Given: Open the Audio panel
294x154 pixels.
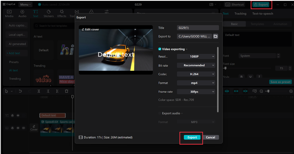Looking at the screenshot, I should pos(22,14).
